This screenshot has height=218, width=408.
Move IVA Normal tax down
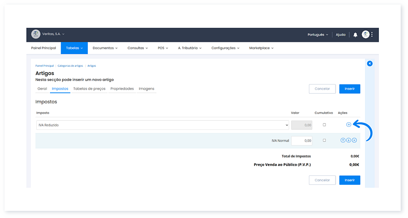click(x=348, y=140)
